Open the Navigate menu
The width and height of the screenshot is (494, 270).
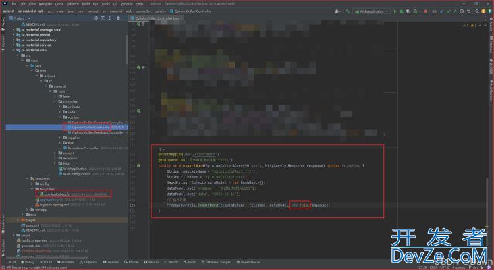click(45, 4)
